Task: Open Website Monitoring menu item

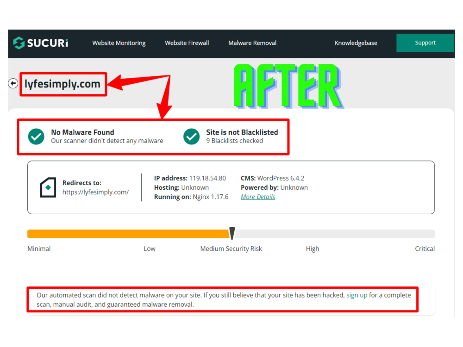Action: pyautogui.click(x=119, y=43)
